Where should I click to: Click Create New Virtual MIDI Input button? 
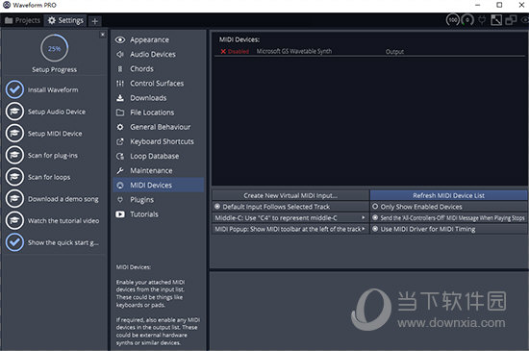(290, 195)
